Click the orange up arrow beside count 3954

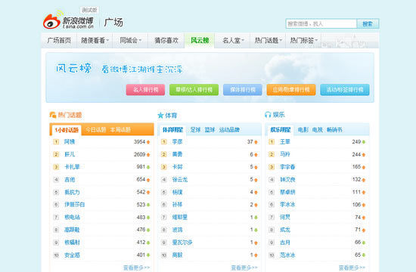click(x=148, y=142)
